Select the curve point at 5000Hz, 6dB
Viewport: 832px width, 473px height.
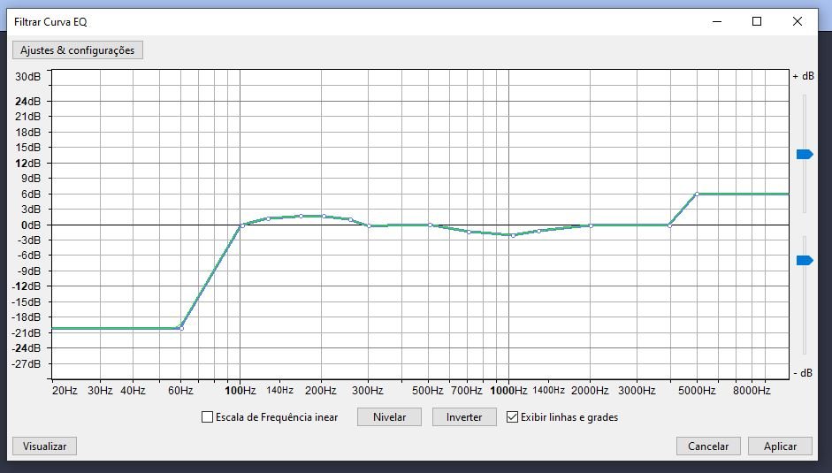tap(697, 195)
